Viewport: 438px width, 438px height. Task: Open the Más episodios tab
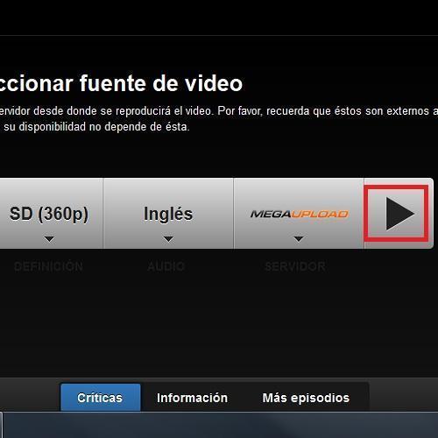[306, 398]
